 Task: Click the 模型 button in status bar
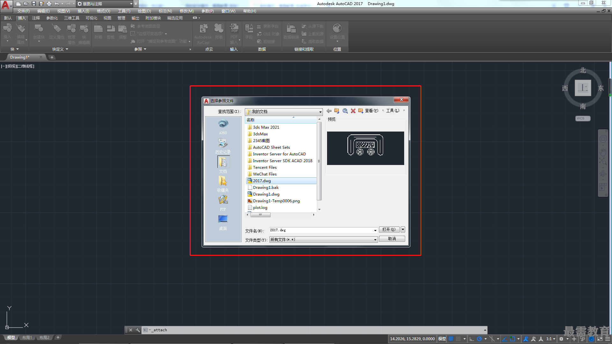tap(442, 339)
